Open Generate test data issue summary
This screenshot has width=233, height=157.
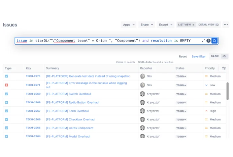(88, 76)
